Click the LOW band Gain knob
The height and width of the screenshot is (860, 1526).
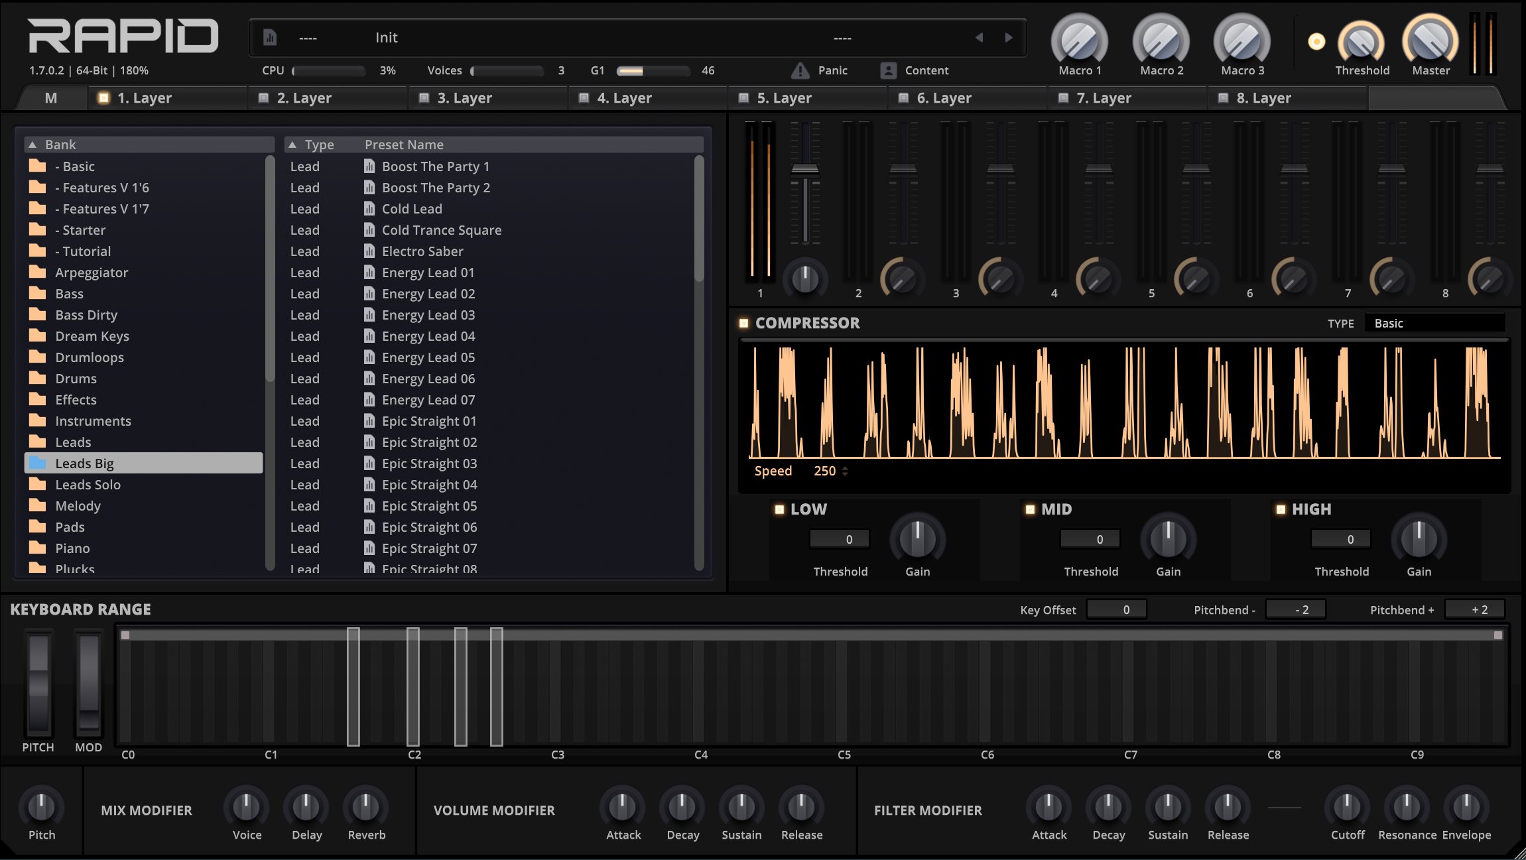[x=918, y=538]
